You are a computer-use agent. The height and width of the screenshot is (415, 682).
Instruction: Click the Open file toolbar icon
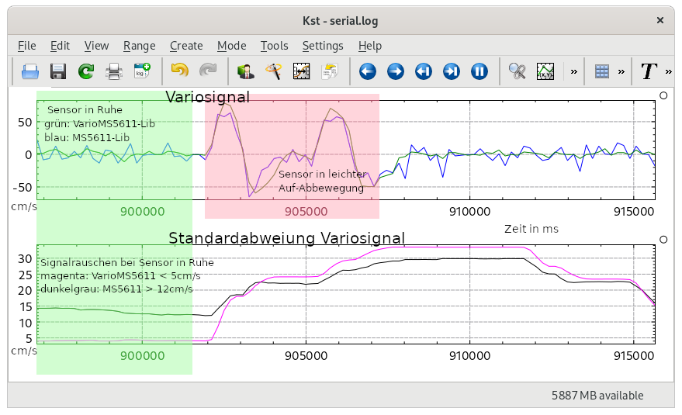30,71
